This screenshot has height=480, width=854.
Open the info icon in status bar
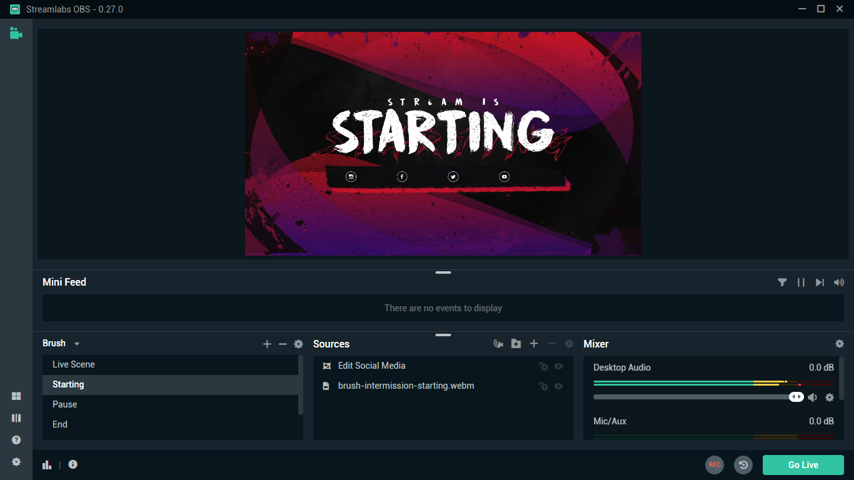pyautogui.click(x=73, y=464)
